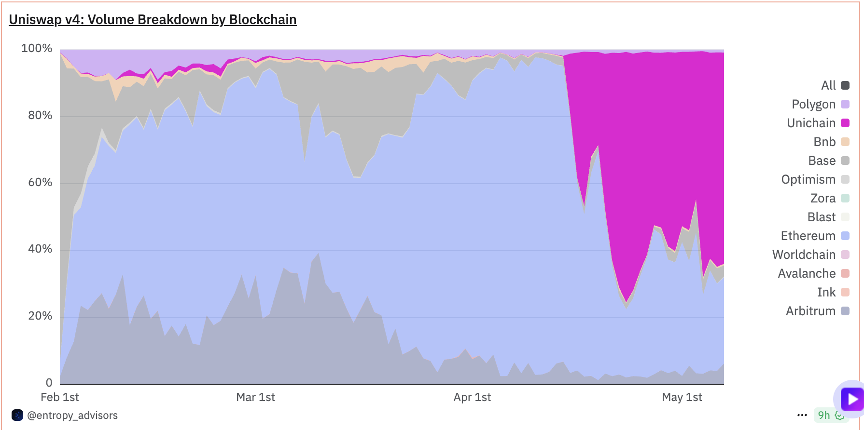864x430 pixels.
Task: Click the Ink legend entry
Action: pos(826,292)
